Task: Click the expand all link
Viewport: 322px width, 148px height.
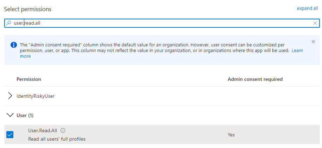Action: pyautogui.click(x=307, y=8)
